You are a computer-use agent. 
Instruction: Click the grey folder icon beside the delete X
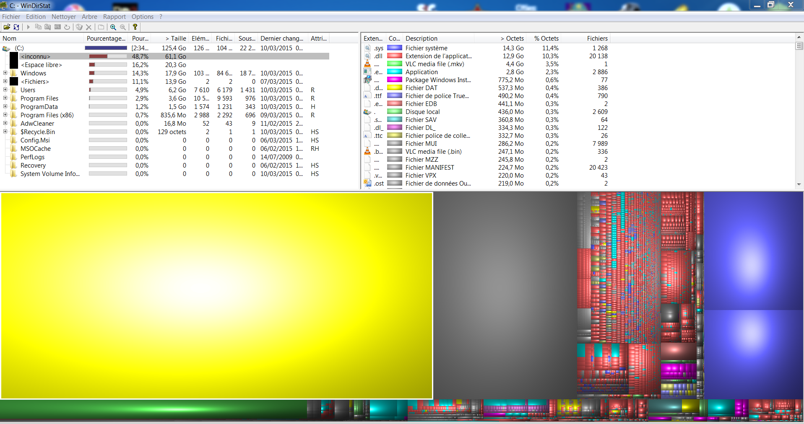tap(101, 27)
